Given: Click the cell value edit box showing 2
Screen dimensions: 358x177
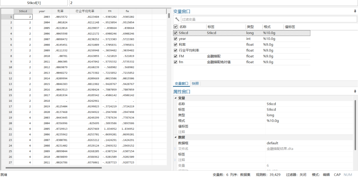Looking at the screenshot, I should (x=212, y=3).
